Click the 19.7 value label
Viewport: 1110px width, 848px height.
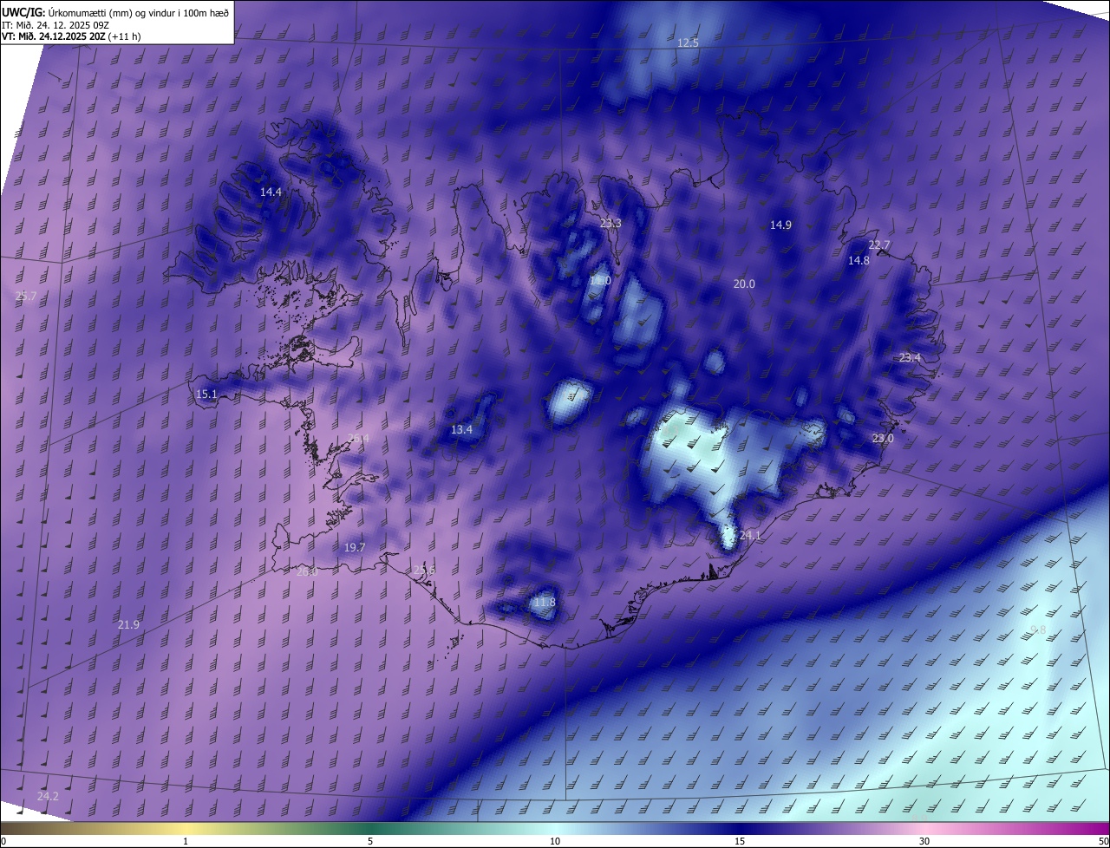355,547
